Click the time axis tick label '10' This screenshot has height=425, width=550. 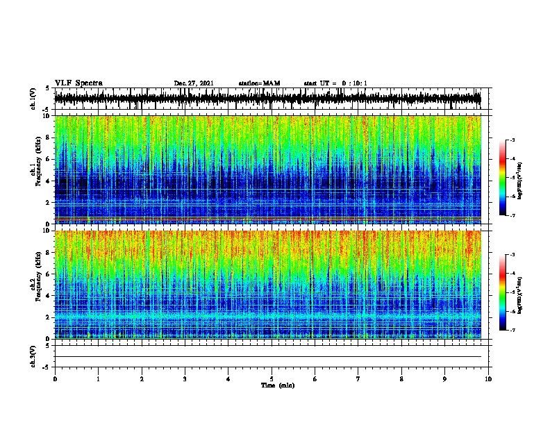[x=488, y=378]
